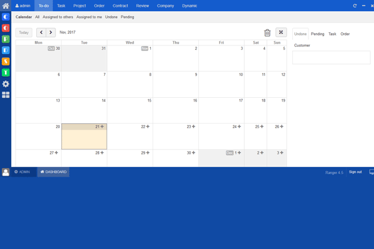Click the trash bin icon above the calendar

[x=267, y=32]
